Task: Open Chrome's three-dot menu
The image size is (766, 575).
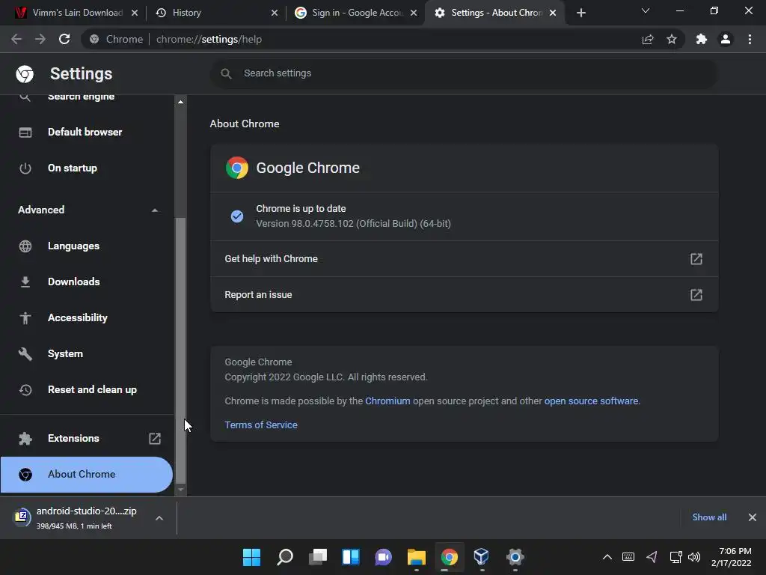Action: pos(750,39)
